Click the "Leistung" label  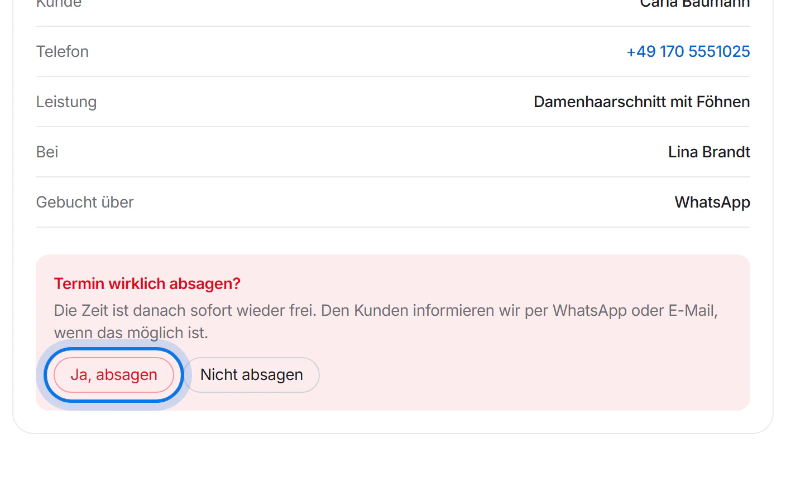(66, 102)
